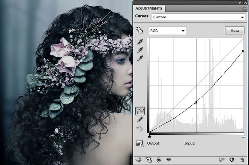The height and width of the screenshot is (165, 249).
Task: Select the edit points curve tool
Action: click(x=140, y=111)
